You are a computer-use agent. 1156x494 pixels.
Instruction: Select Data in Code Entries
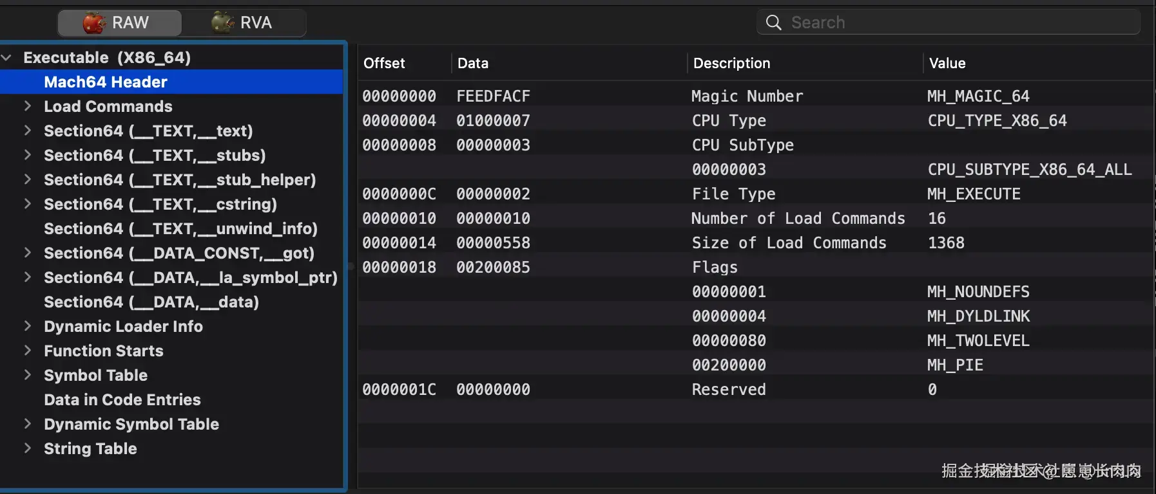pyautogui.click(x=122, y=399)
